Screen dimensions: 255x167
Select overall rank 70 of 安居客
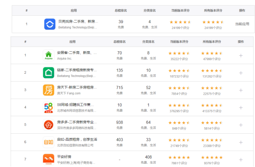pyautogui.click(x=119, y=53)
